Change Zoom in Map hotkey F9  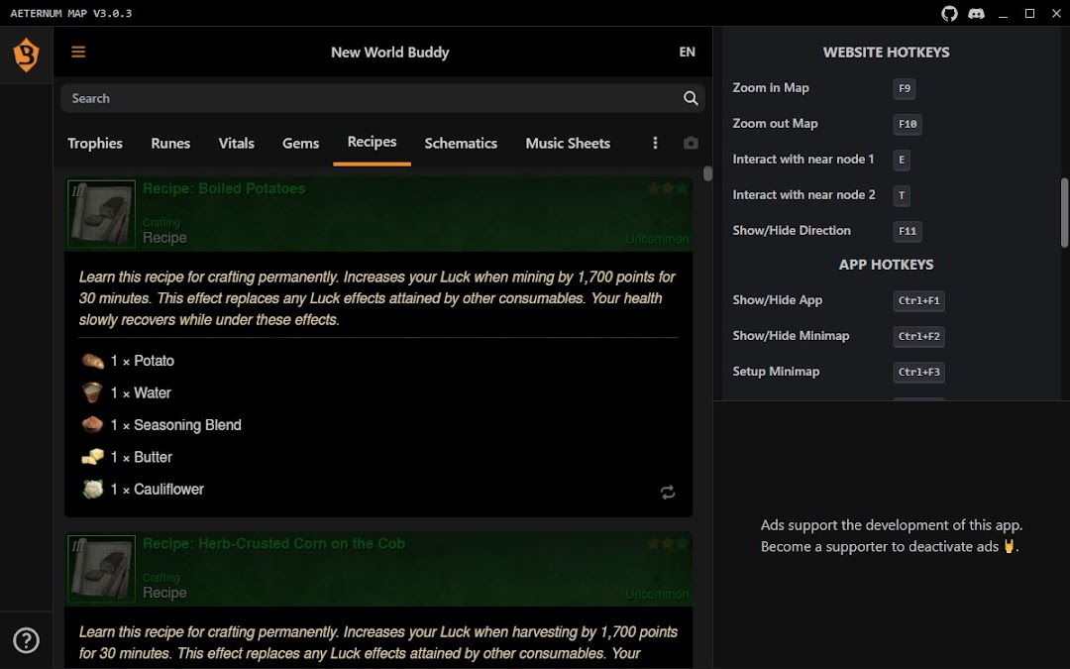click(905, 88)
